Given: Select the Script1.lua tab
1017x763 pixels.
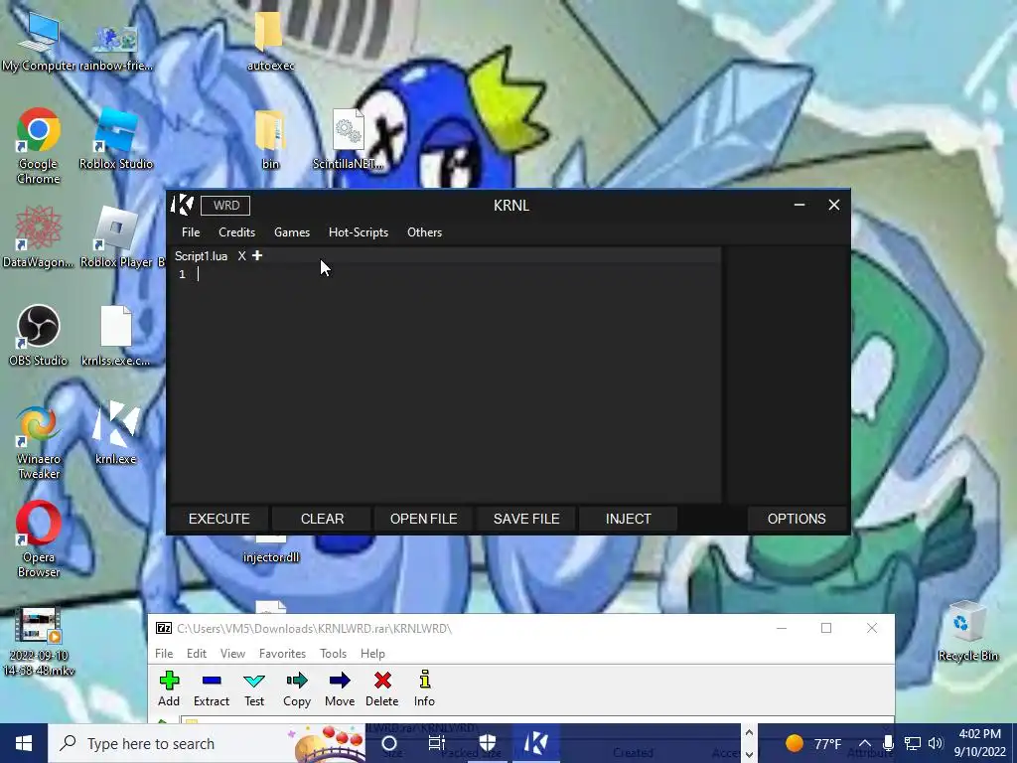Looking at the screenshot, I should 201,256.
